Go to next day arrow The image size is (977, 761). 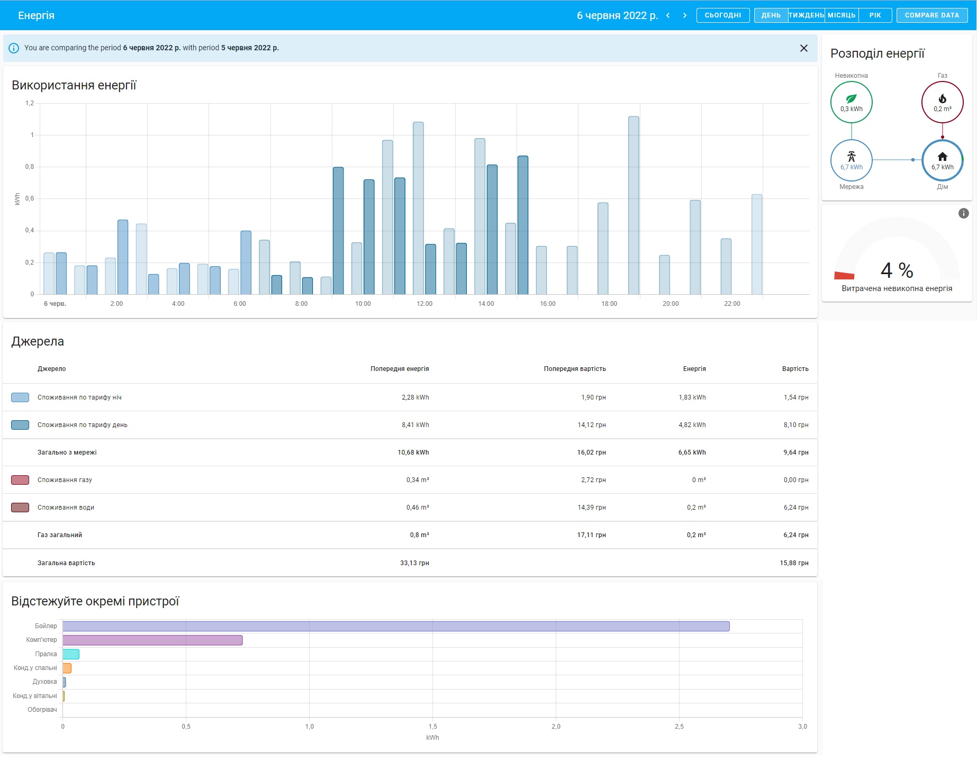click(x=685, y=15)
